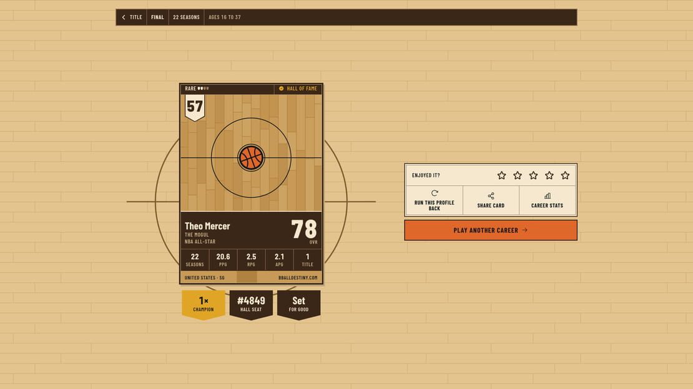The image size is (693, 389).
Task: Open the 22 Seasons tab
Action: point(186,17)
